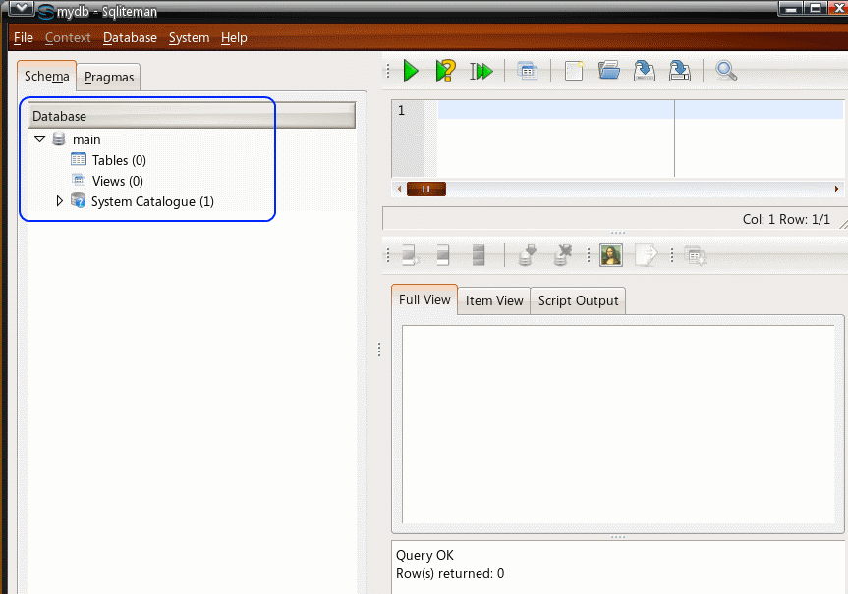Switch to the Pragmas tab
This screenshot has height=594, width=848.
click(109, 78)
